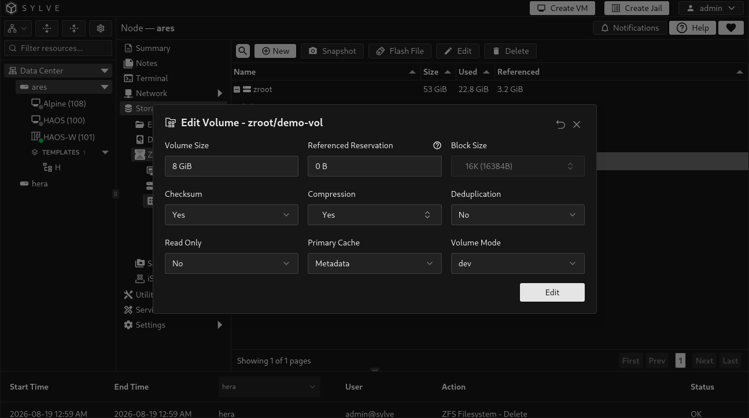Click the hera node icon
Screen dimensions: 749x418
click(24, 184)
